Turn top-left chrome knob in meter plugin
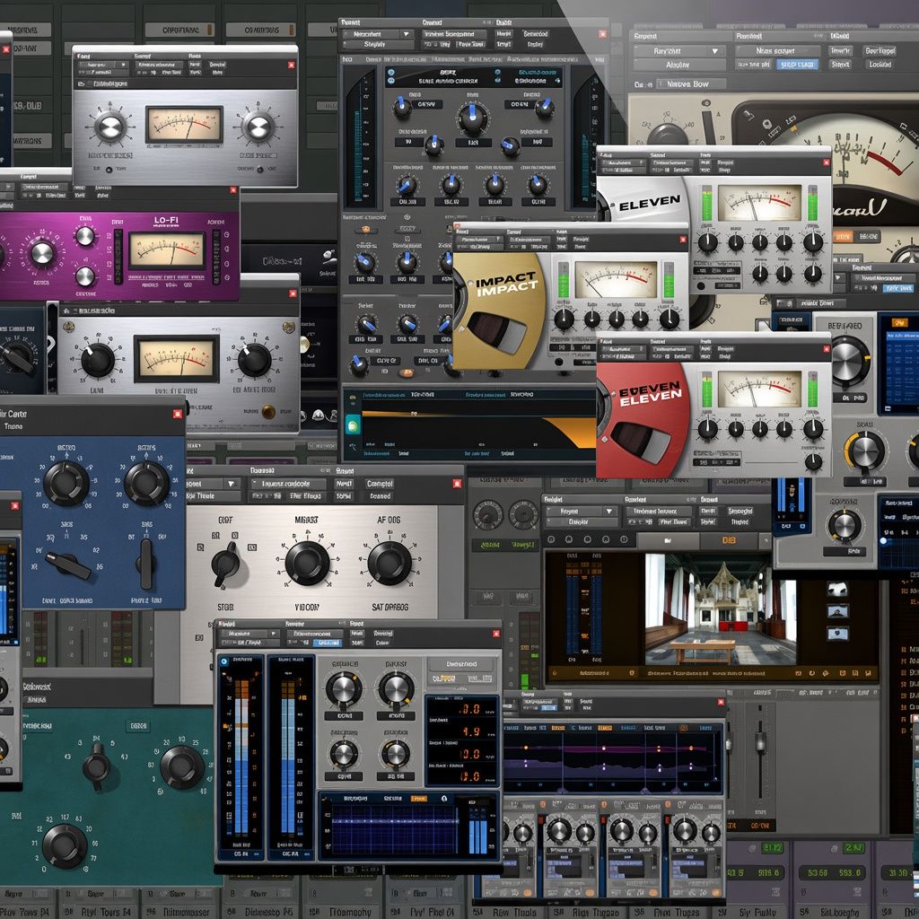919x919 pixels. [x=345, y=688]
